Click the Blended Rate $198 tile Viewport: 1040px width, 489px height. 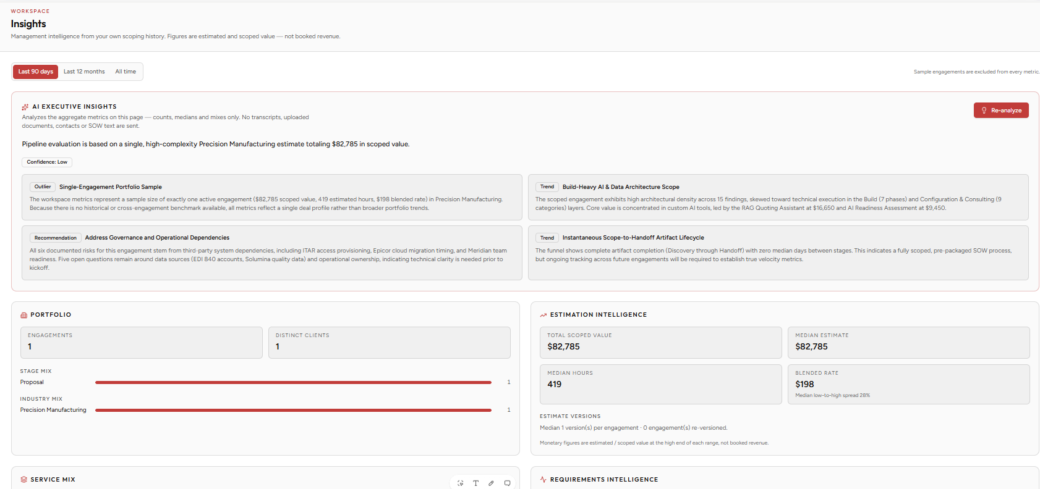[x=909, y=385]
